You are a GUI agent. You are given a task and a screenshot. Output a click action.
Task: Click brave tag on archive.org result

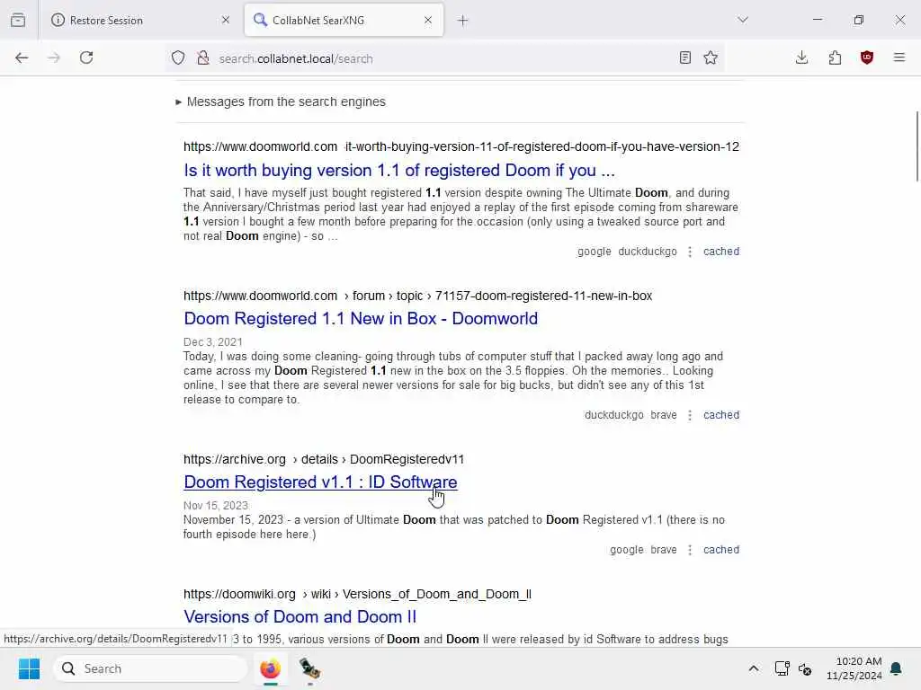[664, 550]
